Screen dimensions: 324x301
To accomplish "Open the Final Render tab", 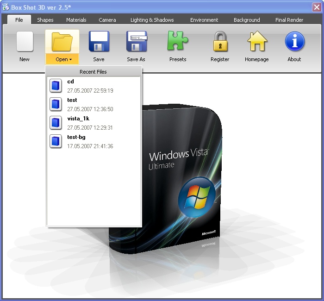I will coord(289,20).
